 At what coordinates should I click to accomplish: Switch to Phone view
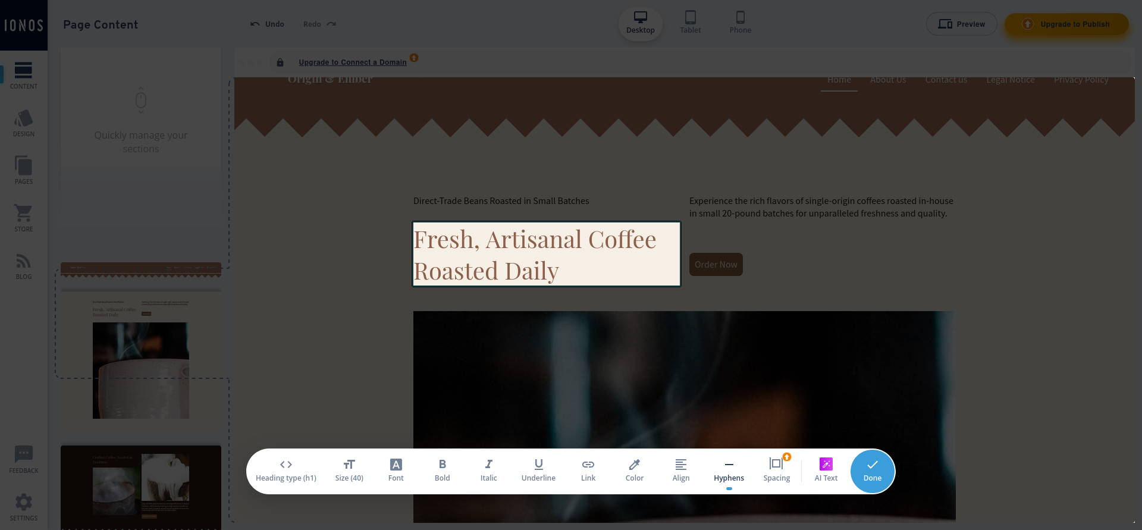tap(740, 24)
